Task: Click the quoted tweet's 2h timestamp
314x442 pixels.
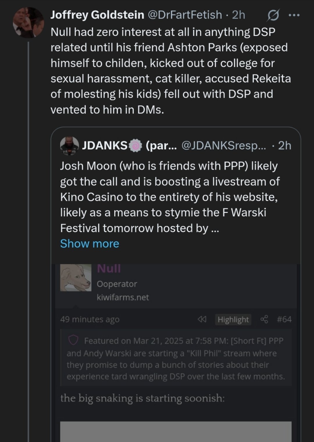Action: 284,145
